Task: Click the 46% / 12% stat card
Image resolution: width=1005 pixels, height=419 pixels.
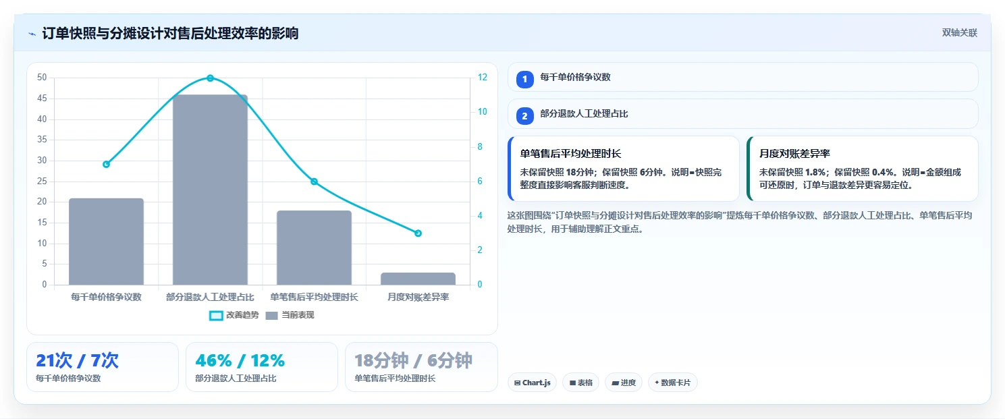Action: (x=262, y=367)
